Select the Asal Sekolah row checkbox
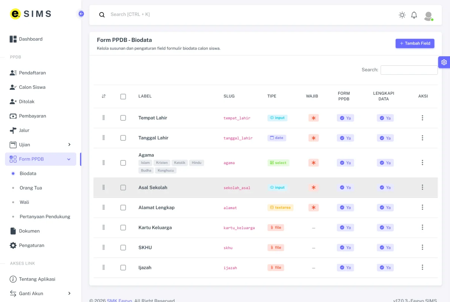Viewport: 450px width, 302px height. [x=123, y=188]
